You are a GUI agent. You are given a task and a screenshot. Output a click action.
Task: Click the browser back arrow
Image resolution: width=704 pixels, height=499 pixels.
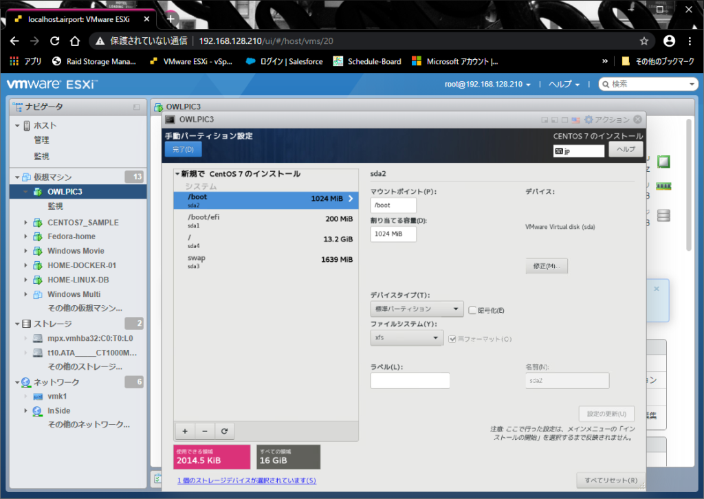(x=14, y=41)
